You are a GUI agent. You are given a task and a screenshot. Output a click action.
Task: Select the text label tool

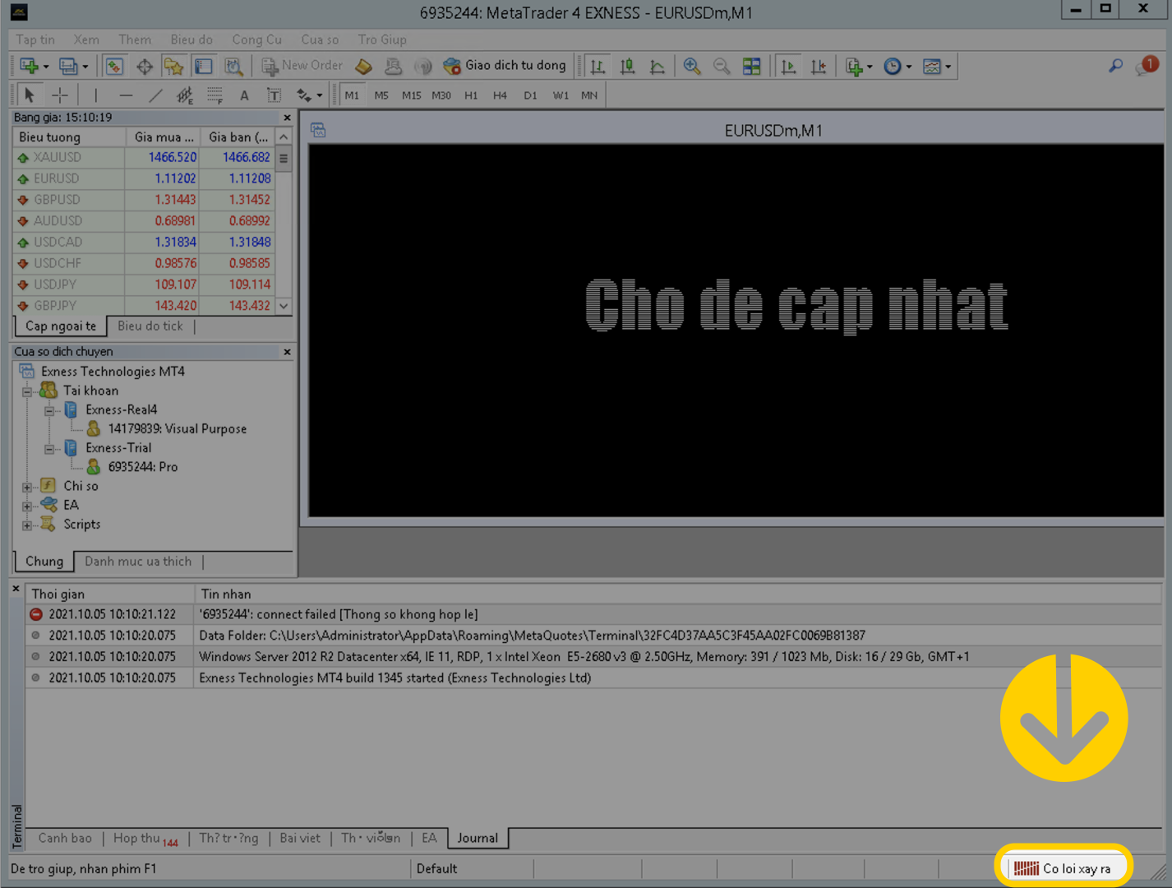point(274,95)
